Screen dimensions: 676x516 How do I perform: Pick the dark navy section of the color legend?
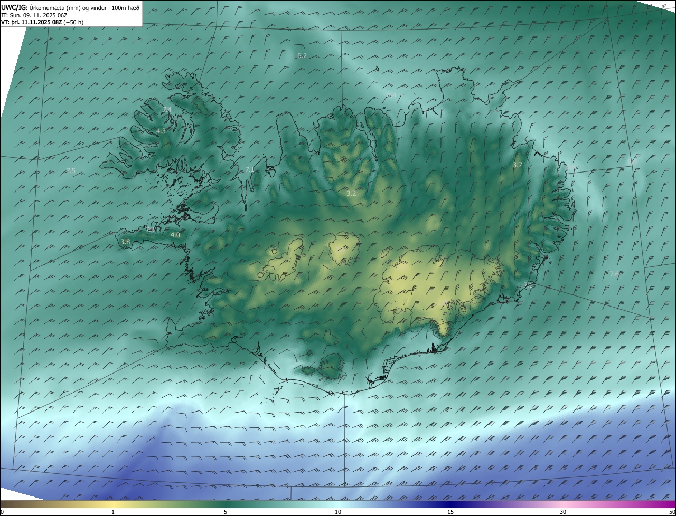(450, 504)
